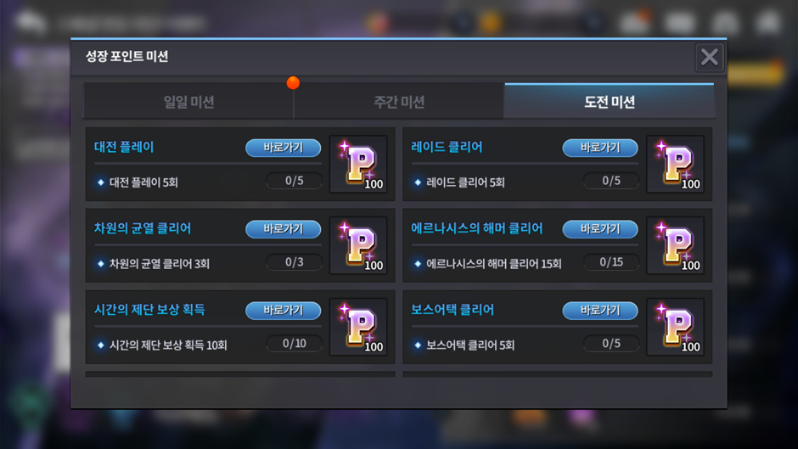798x449 pixels.
Task: Switch to the 일일 미션 tab
Action: tap(188, 101)
